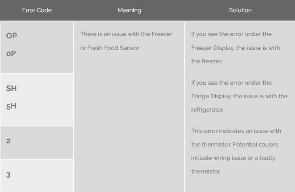
Task: Click the solution line directly above "Freezer Display"
Action: [231, 34]
